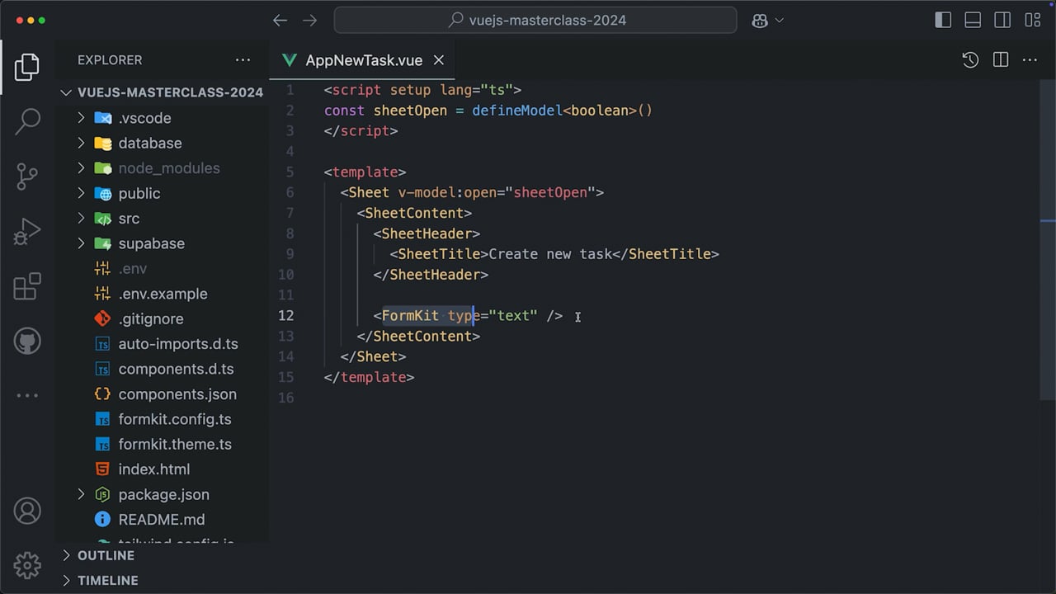Open the Manage gear menu
Viewport: 1056px width, 594px height.
tap(27, 565)
